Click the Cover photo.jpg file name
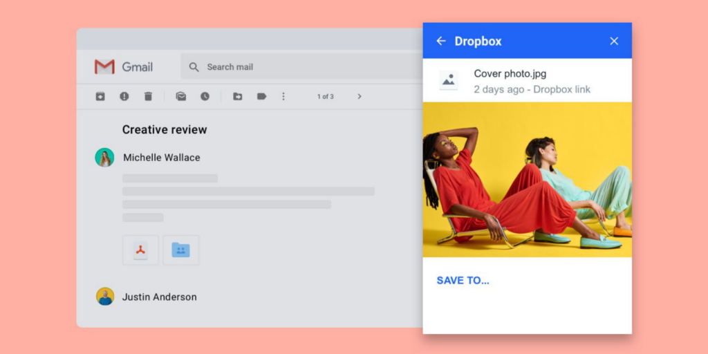 pyautogui.click(x=510, y=73)
